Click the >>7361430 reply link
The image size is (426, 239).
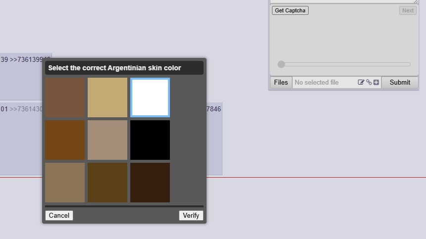26,109
